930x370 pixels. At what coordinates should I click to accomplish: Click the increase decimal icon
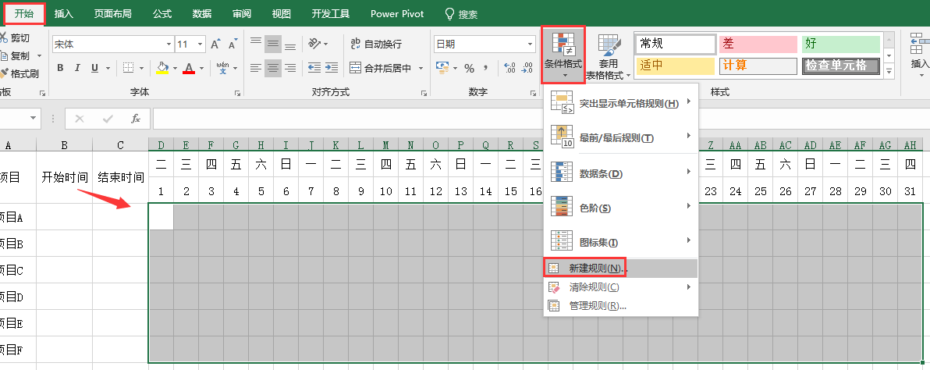509,68
